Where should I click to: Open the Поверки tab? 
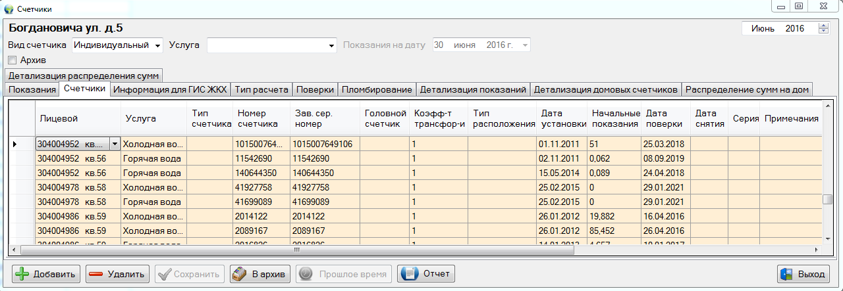315,89
